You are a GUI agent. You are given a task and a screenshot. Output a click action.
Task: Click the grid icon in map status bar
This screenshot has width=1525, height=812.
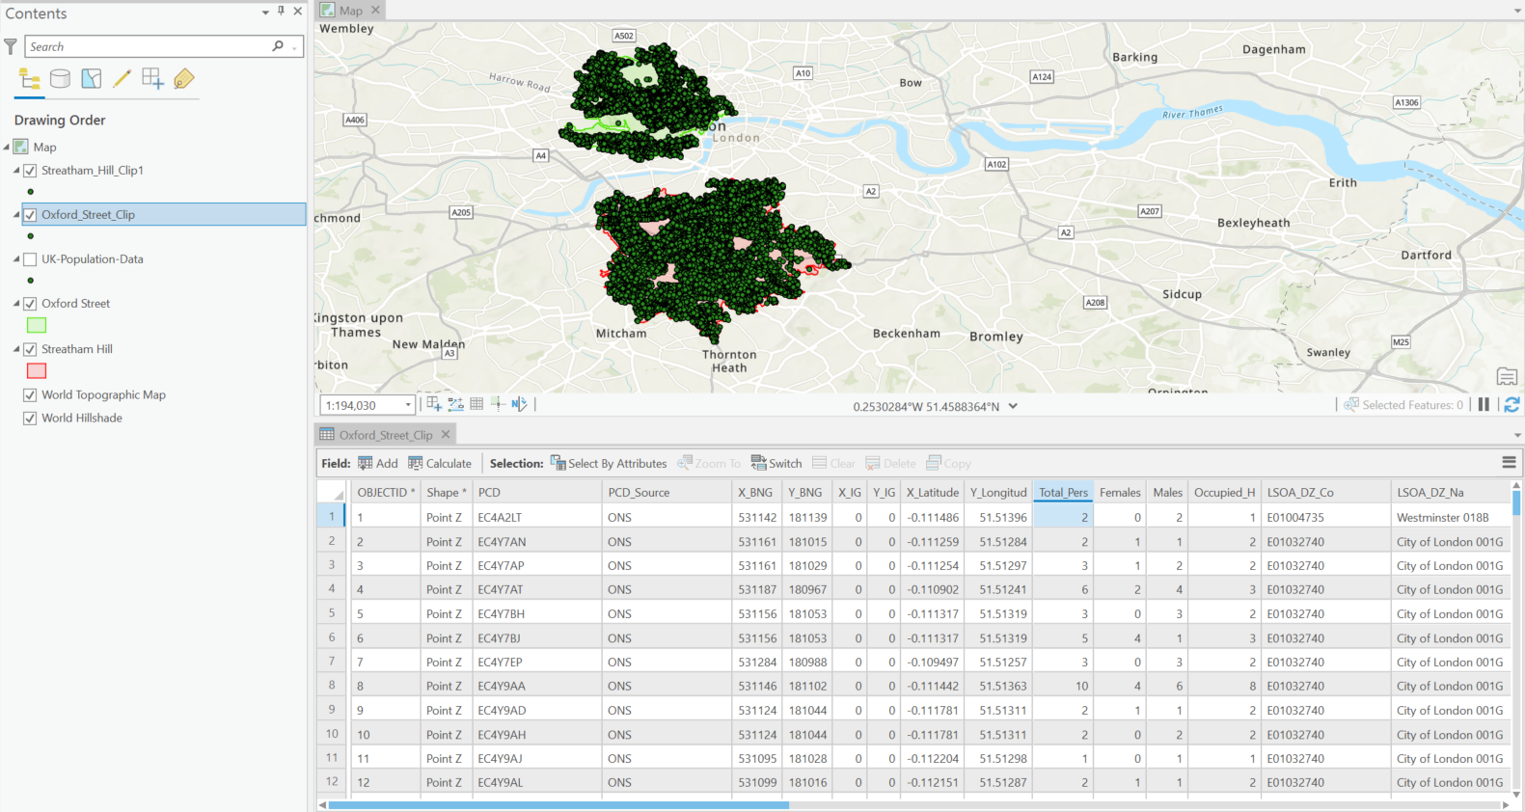point(477,404)
